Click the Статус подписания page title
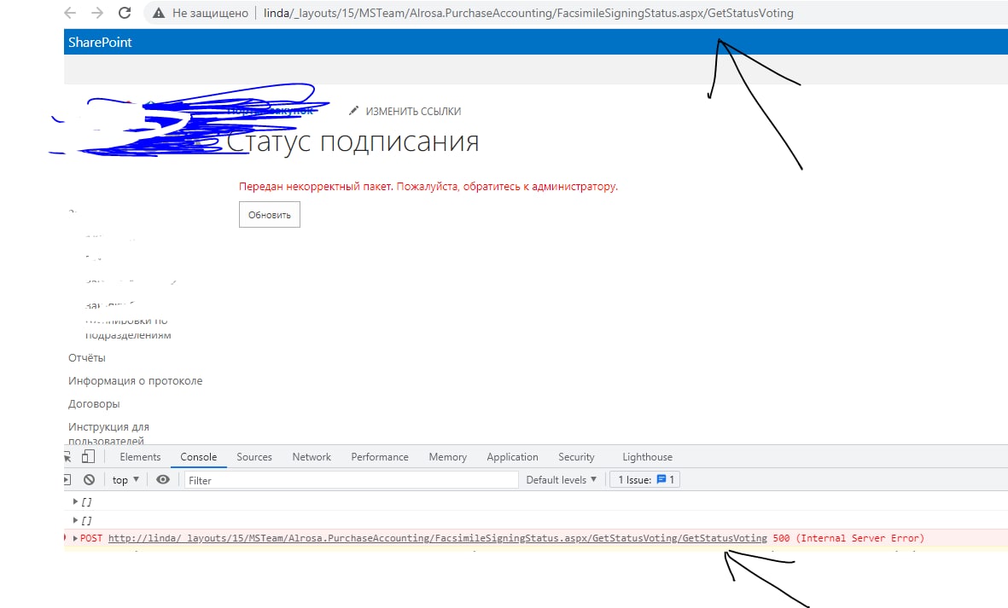 point(353,142)
